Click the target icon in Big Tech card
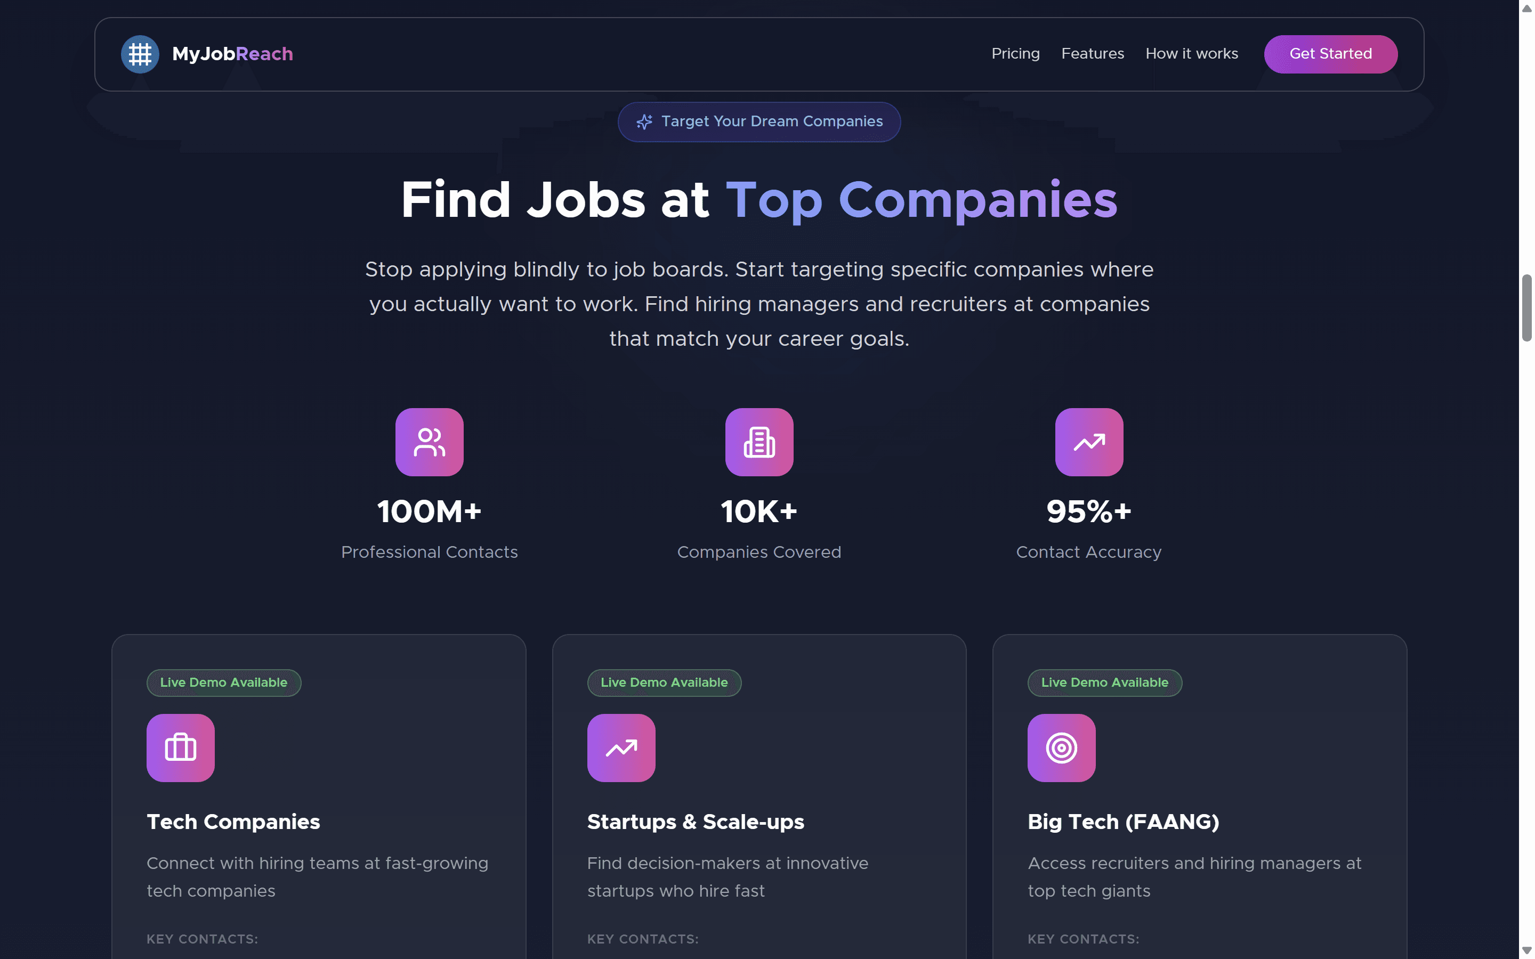The width and height of the screenshot is (1535, 959). pyautogui.click(x=1061, y=748)
